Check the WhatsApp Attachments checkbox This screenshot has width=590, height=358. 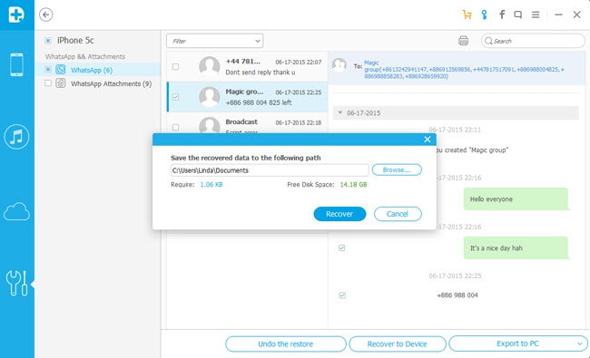(48, 83)
